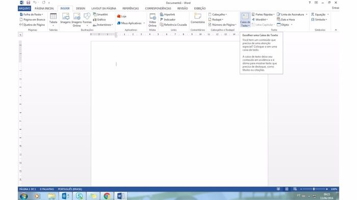The width and height of the screenshot is (357, 200).
Task: Switch to read mode view in status bar
Action: coord(278,189)
